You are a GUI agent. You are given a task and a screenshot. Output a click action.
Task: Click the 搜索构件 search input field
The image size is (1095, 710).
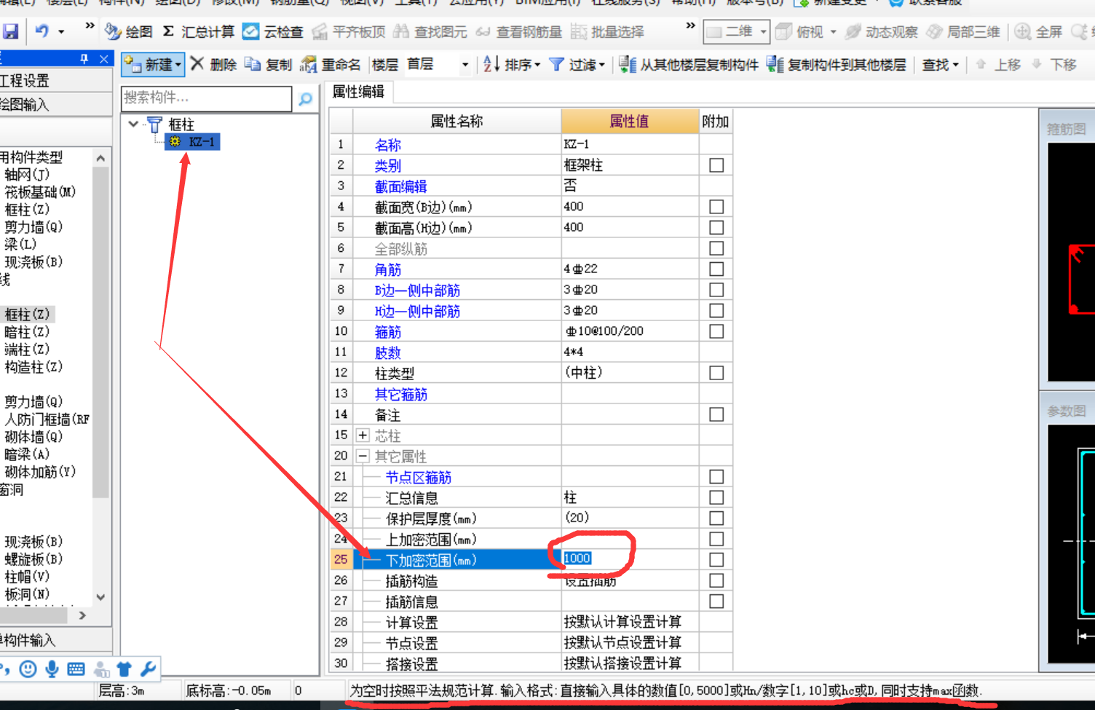click(x=207, y=98)
